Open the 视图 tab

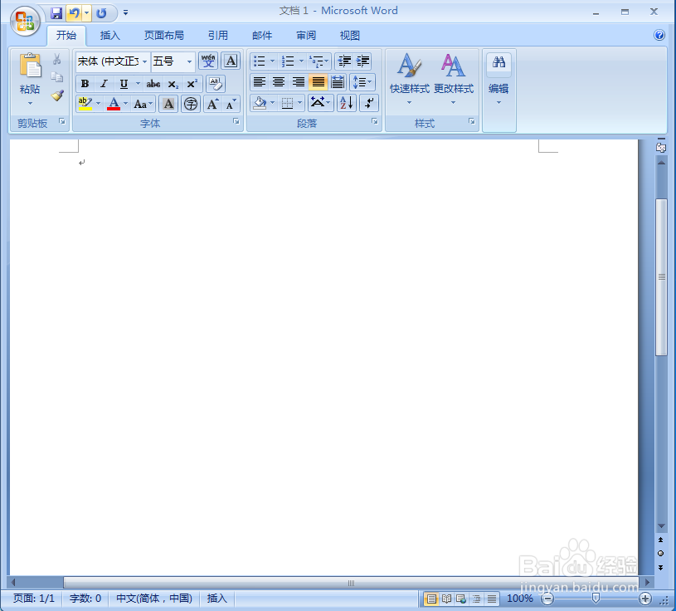click(x=350, y=36)
